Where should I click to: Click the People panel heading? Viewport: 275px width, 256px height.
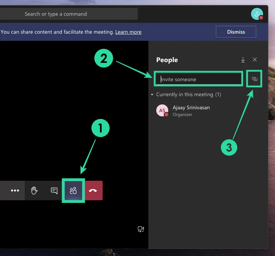[x=167, y=60]
